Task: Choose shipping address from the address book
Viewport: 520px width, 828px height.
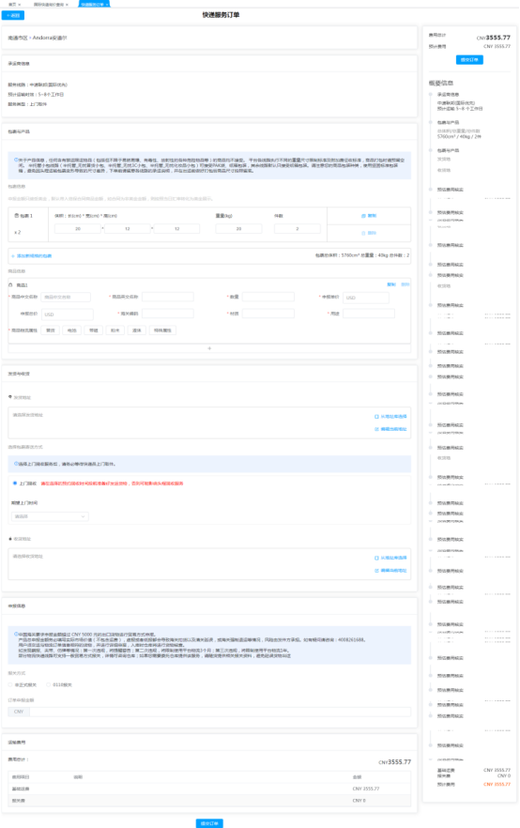Action: pyautogui.click(x=390, y=417)
